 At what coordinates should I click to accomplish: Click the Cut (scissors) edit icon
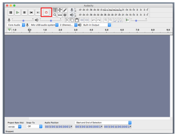click(x=67, y=20)
